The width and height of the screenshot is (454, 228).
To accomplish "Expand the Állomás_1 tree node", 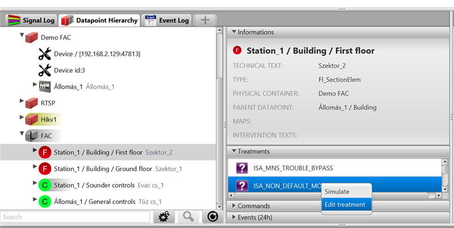I will point(35,85).
